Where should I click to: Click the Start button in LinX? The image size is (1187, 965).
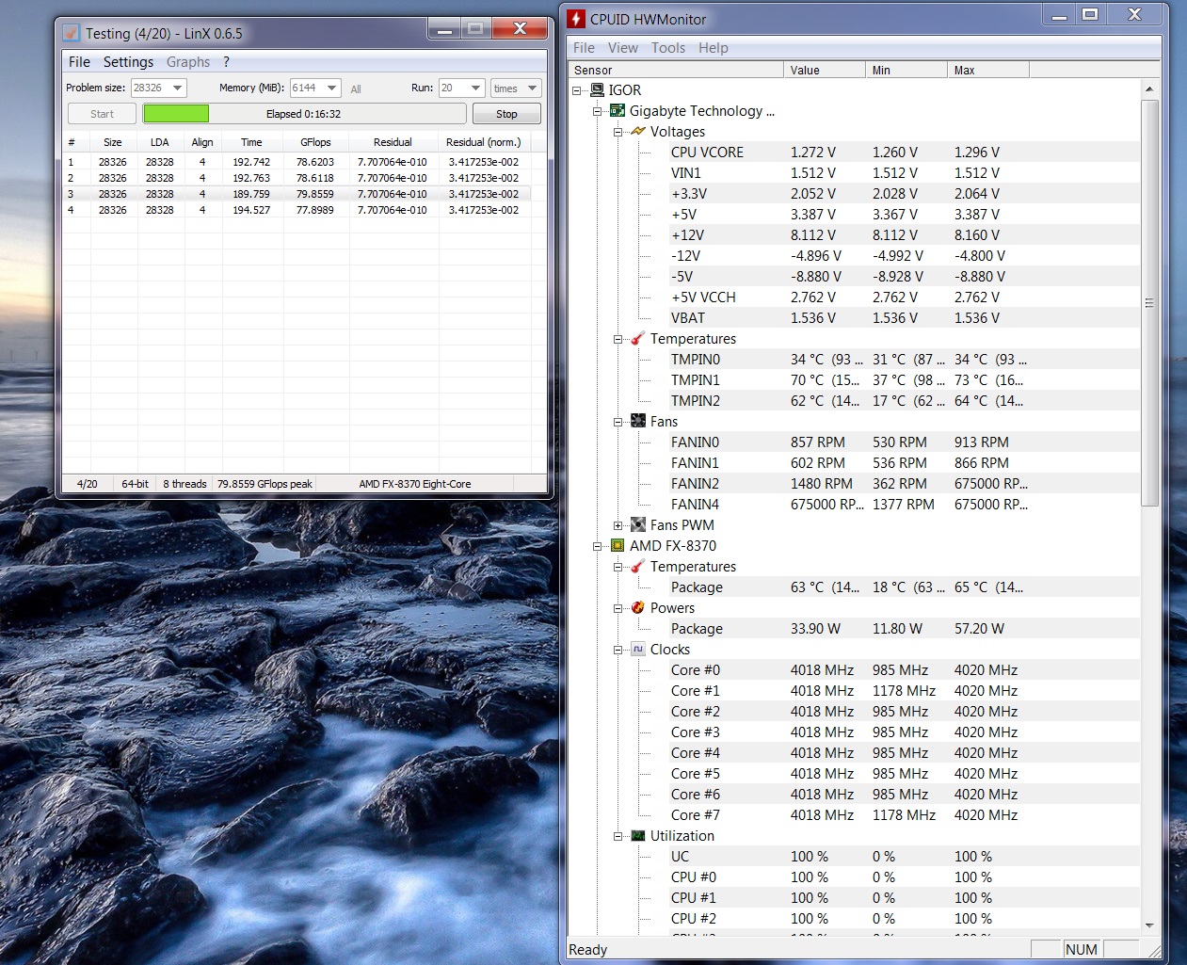pos(102,114)
